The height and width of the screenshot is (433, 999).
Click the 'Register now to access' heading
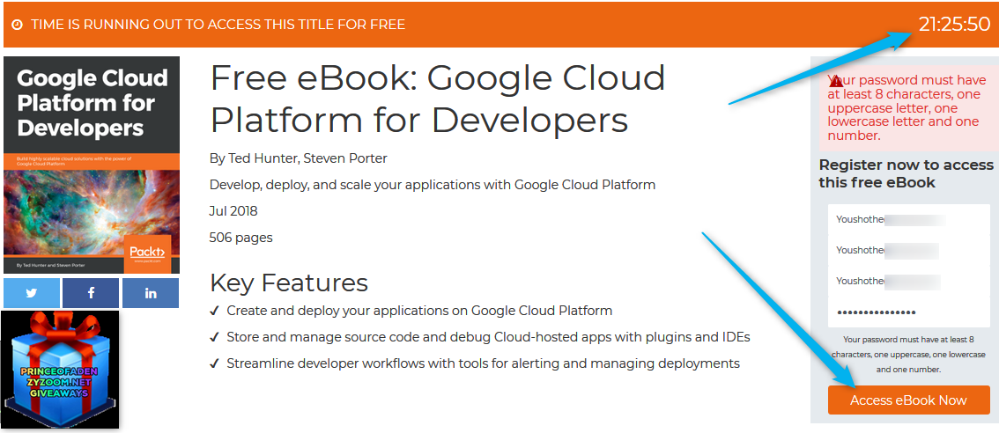click(906, 174)
